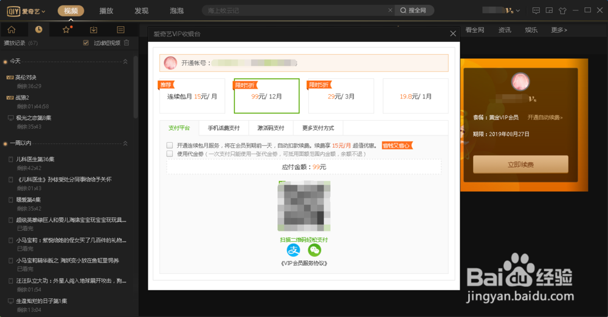Toggle the 过滤短视频 checkbox
This screenshot has height=317, width=608.
86,43
